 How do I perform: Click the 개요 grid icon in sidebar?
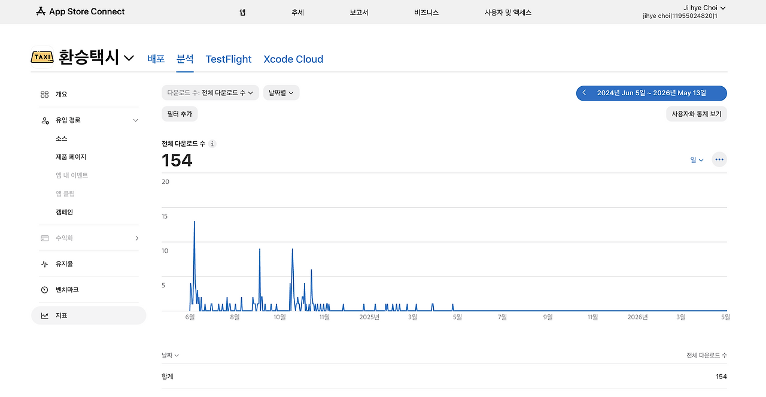[45, 95]
